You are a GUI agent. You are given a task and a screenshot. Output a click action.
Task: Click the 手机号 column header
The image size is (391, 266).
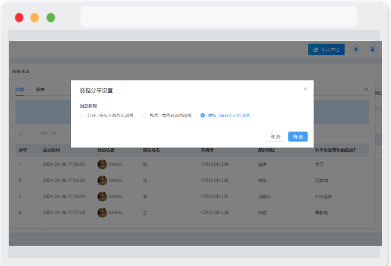(x=207, y=150)
